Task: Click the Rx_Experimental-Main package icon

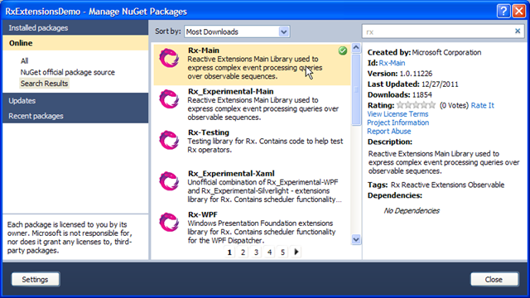Action: 169,99
